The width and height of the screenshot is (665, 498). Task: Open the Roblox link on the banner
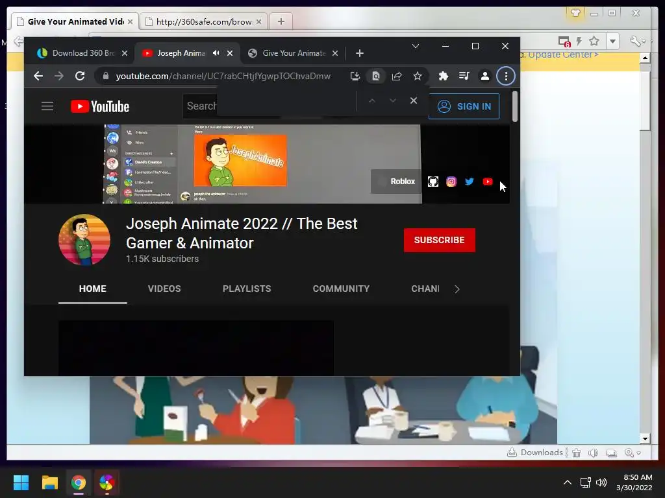[x=396, y=182]
